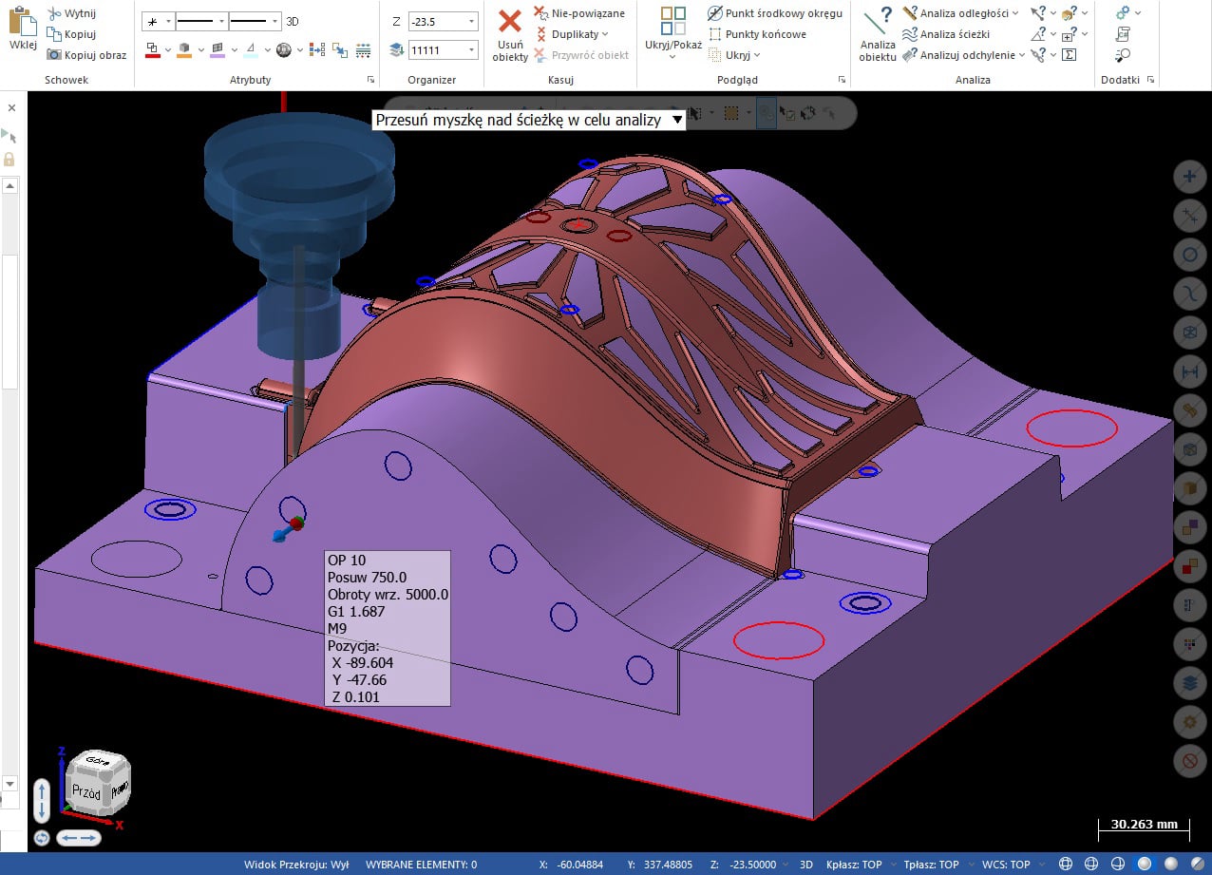Toggle Widok Przekroju in status bar
Image resolution: width=1212 pixels, height=875 pixels.
coord(296,865)
